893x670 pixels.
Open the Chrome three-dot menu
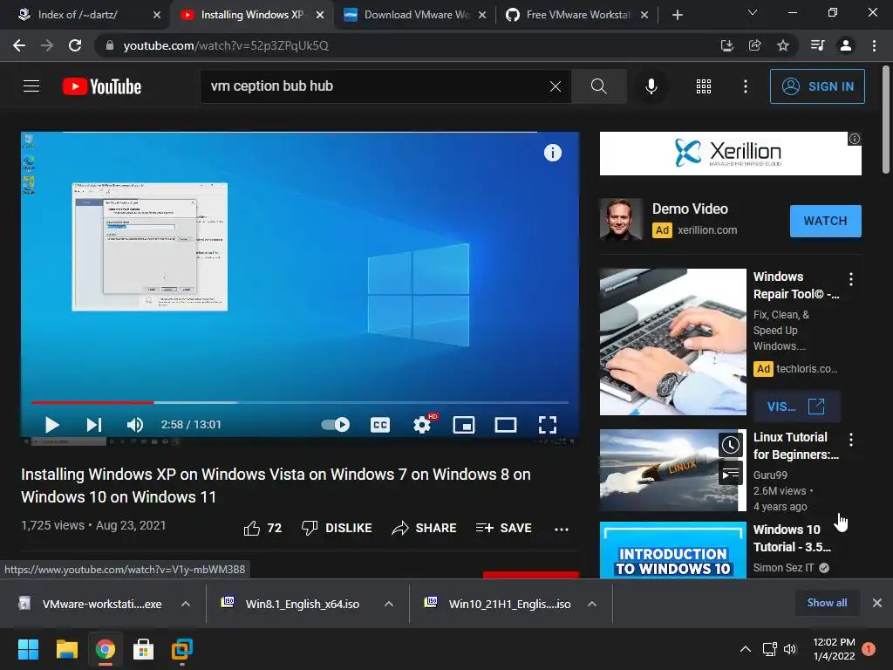[x=874, y=45]
